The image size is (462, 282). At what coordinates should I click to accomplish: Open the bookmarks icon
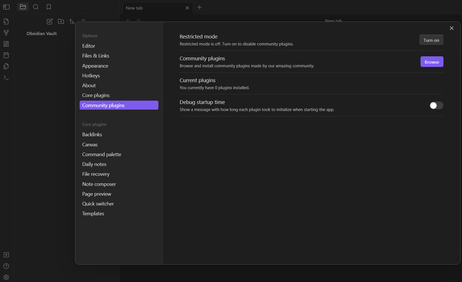(49, 7)
